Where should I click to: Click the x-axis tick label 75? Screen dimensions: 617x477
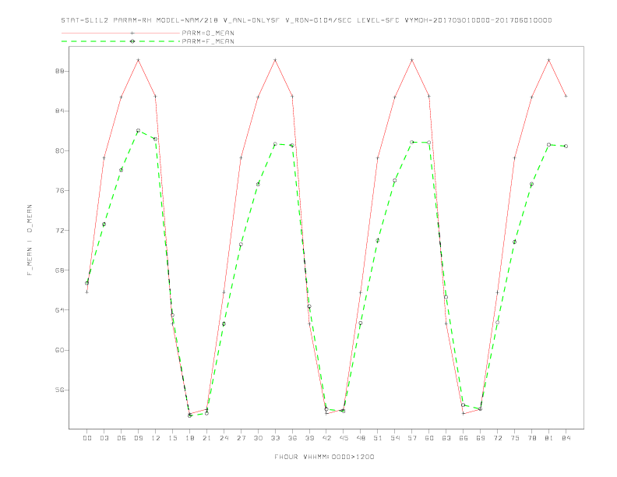[x=515, y=438]
